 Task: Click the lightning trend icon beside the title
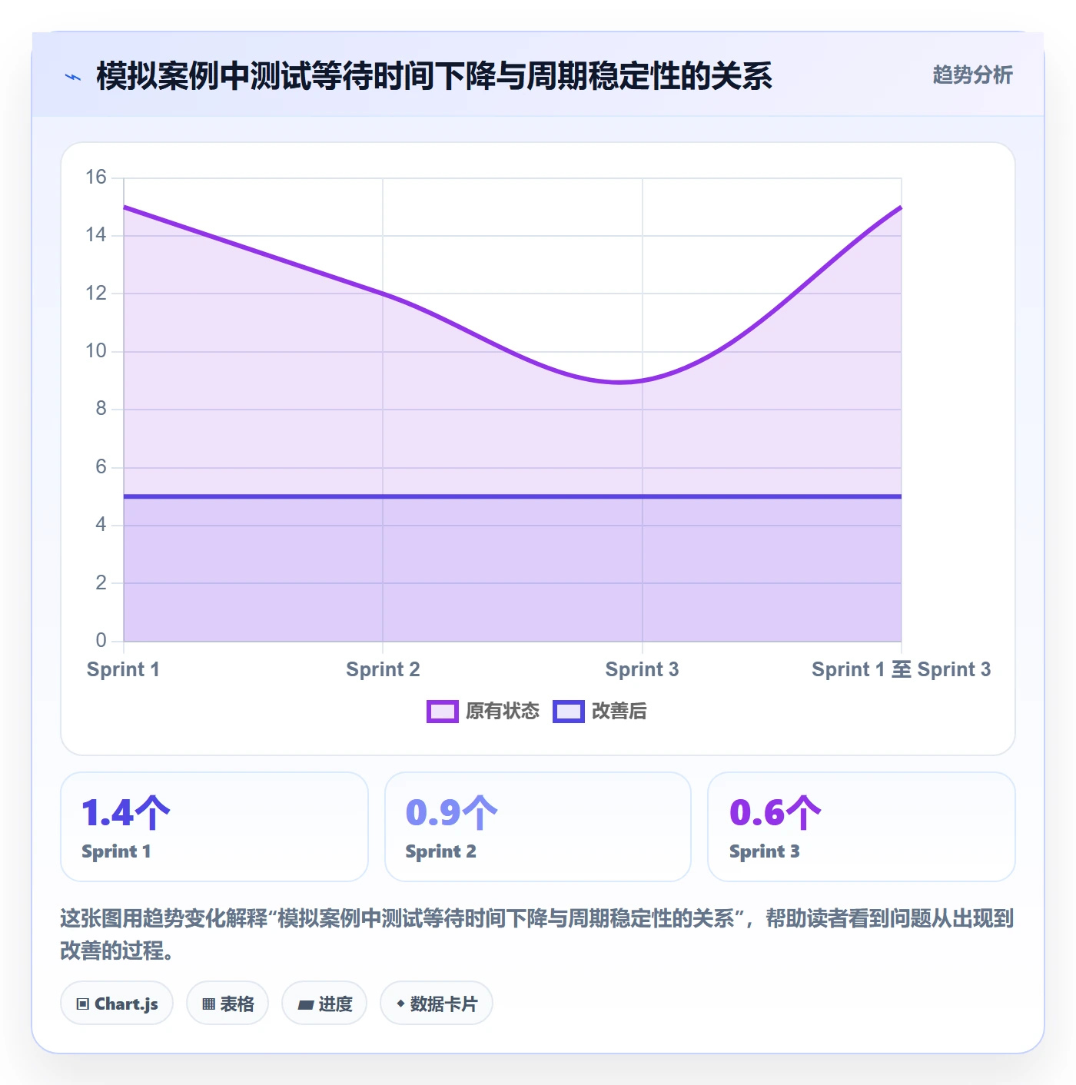tap(73, 77)
